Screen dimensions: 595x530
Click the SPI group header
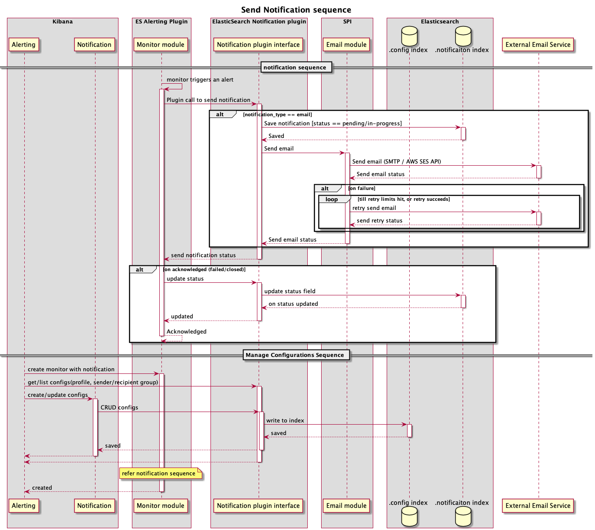[x=347, y=21]
